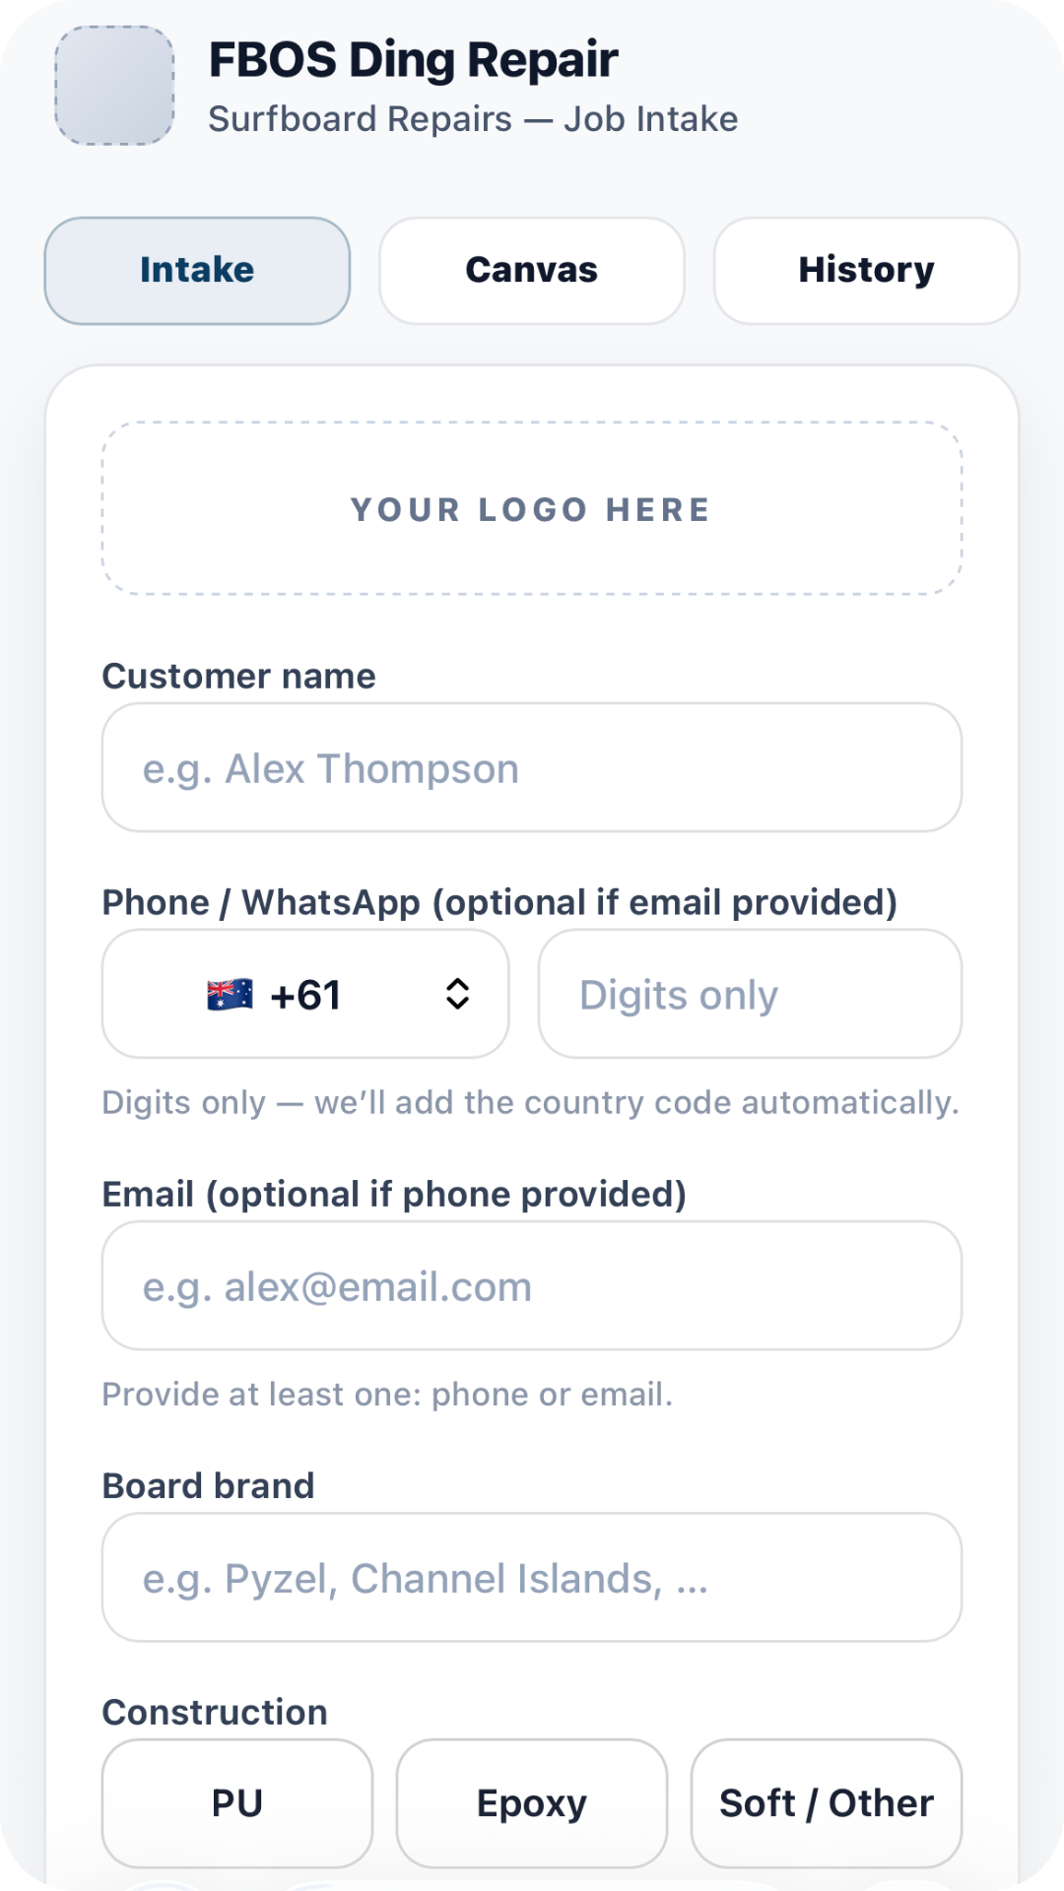1064x1891 pixels.
Task: Open the +61 country code dropdown
Action: point(305,994)
